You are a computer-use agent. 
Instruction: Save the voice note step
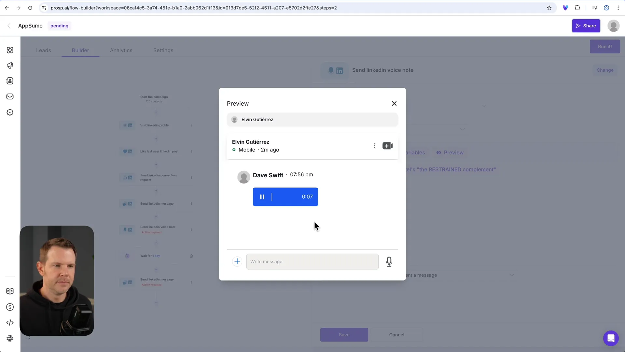point(344,335)
